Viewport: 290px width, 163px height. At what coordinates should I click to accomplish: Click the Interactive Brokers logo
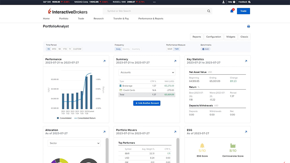pyautogui.click(x=68, y=11)
